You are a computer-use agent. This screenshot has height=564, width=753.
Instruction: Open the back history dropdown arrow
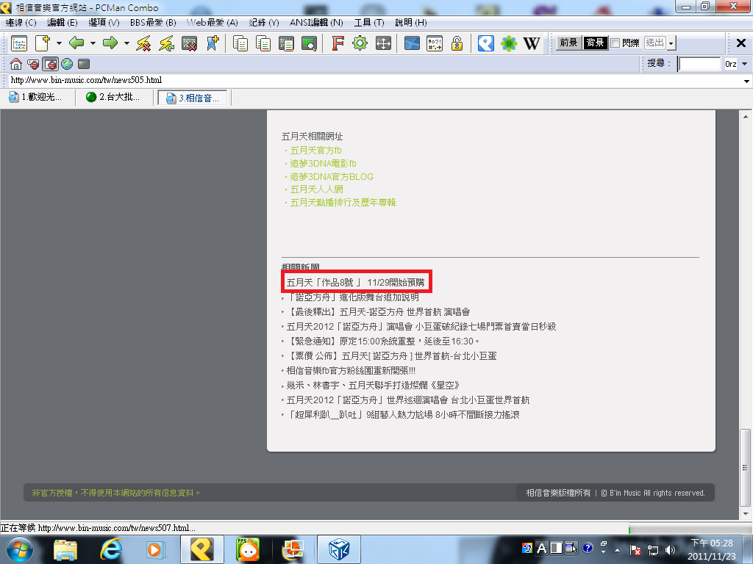[x=93, y=43]
